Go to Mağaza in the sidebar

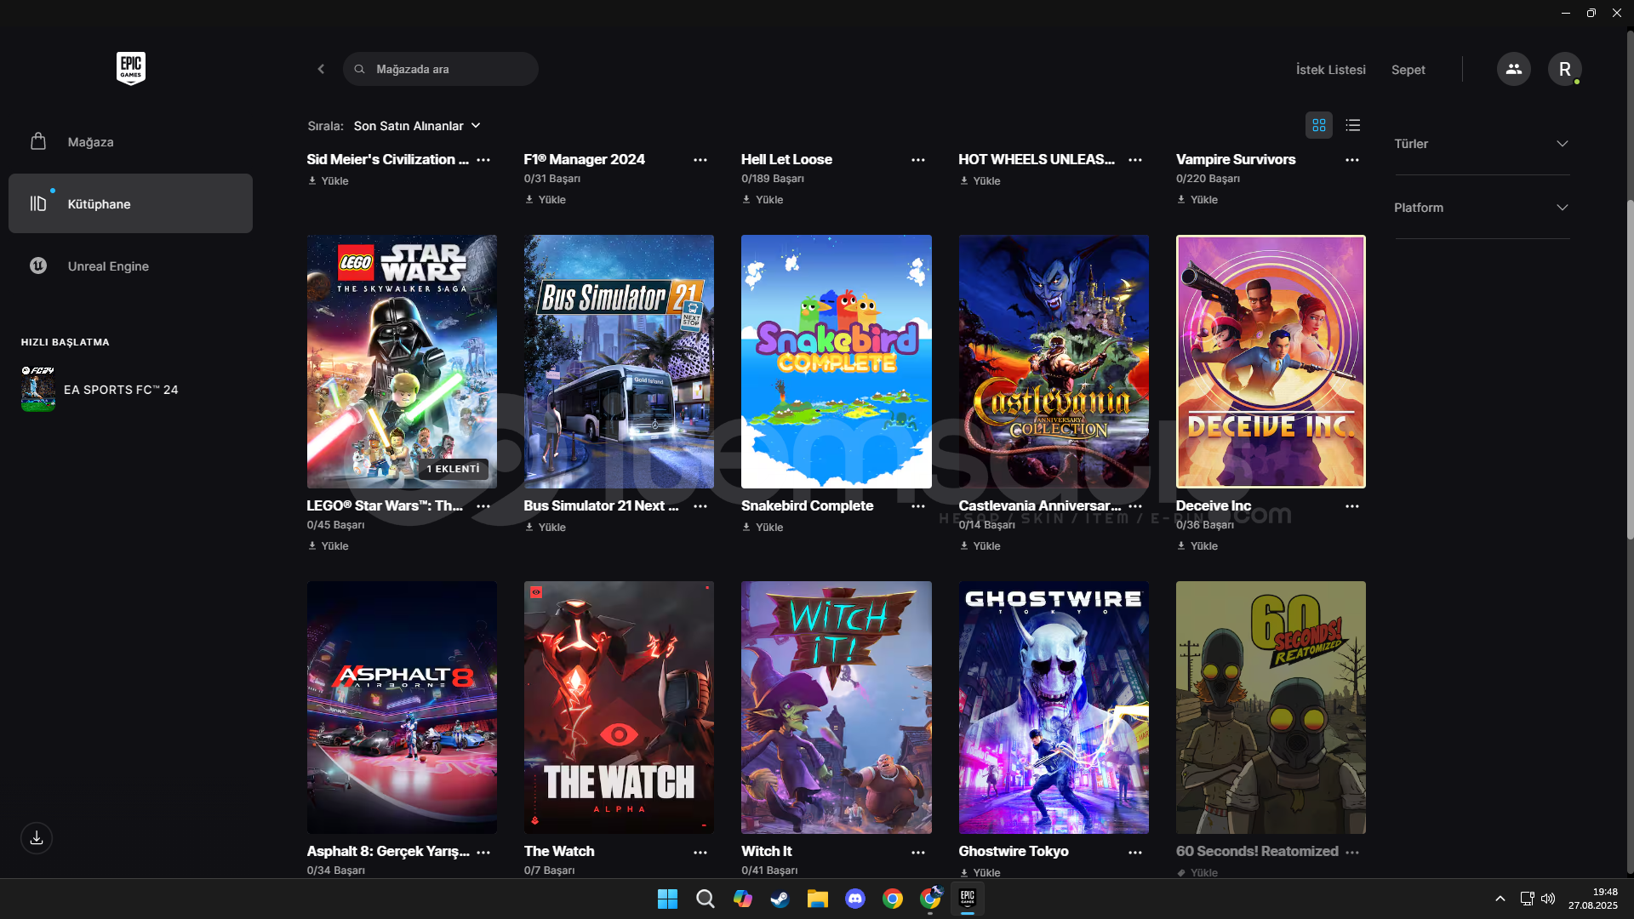point(130,142)
